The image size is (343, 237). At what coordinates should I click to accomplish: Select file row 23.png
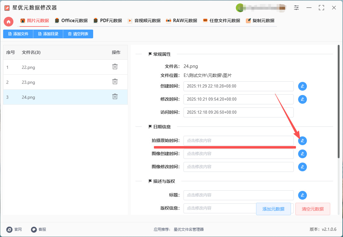[65, 82]
